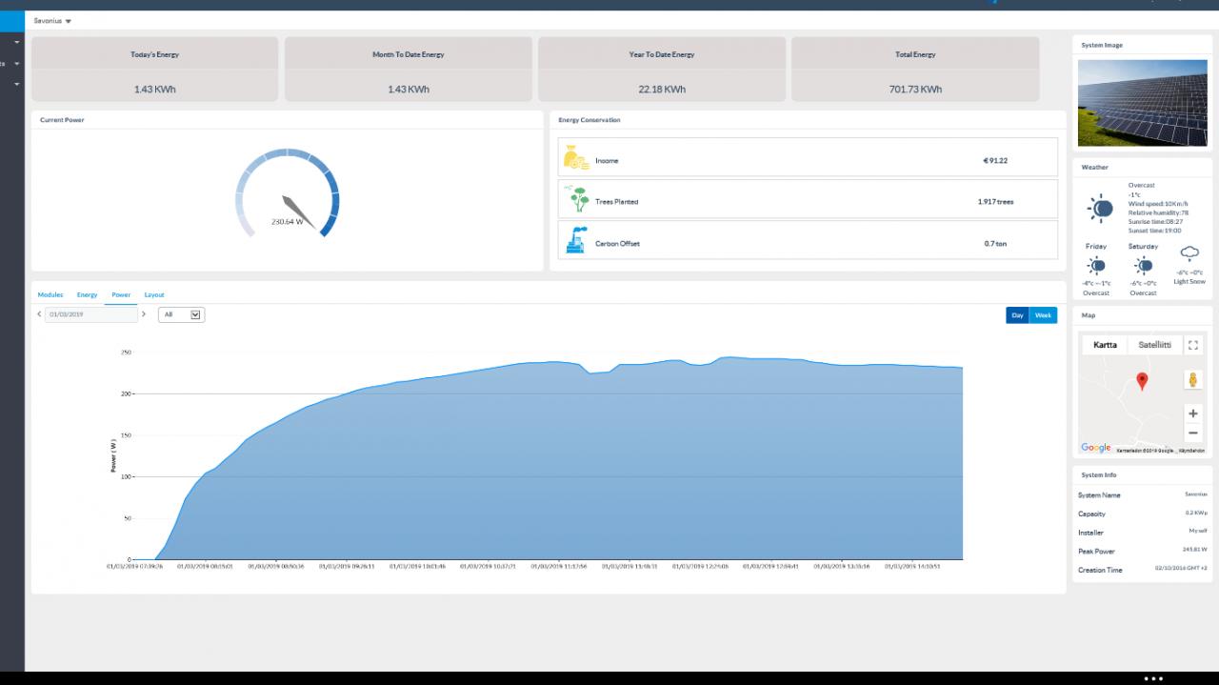Switch chart to Week view

[x=1044, y=315]
